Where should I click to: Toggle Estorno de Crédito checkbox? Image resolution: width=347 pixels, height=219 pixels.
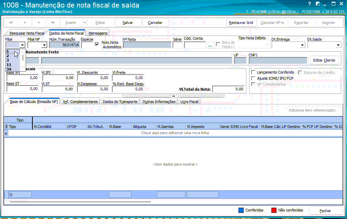(x=300, y=73)
